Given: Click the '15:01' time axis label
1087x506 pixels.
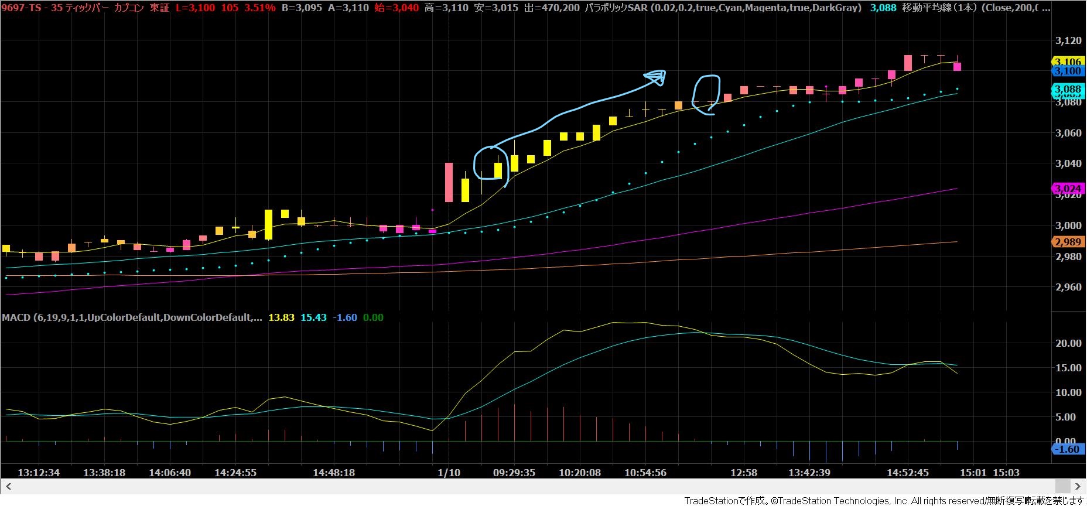Looking at the screenshot, I should [x=973, y=473].
